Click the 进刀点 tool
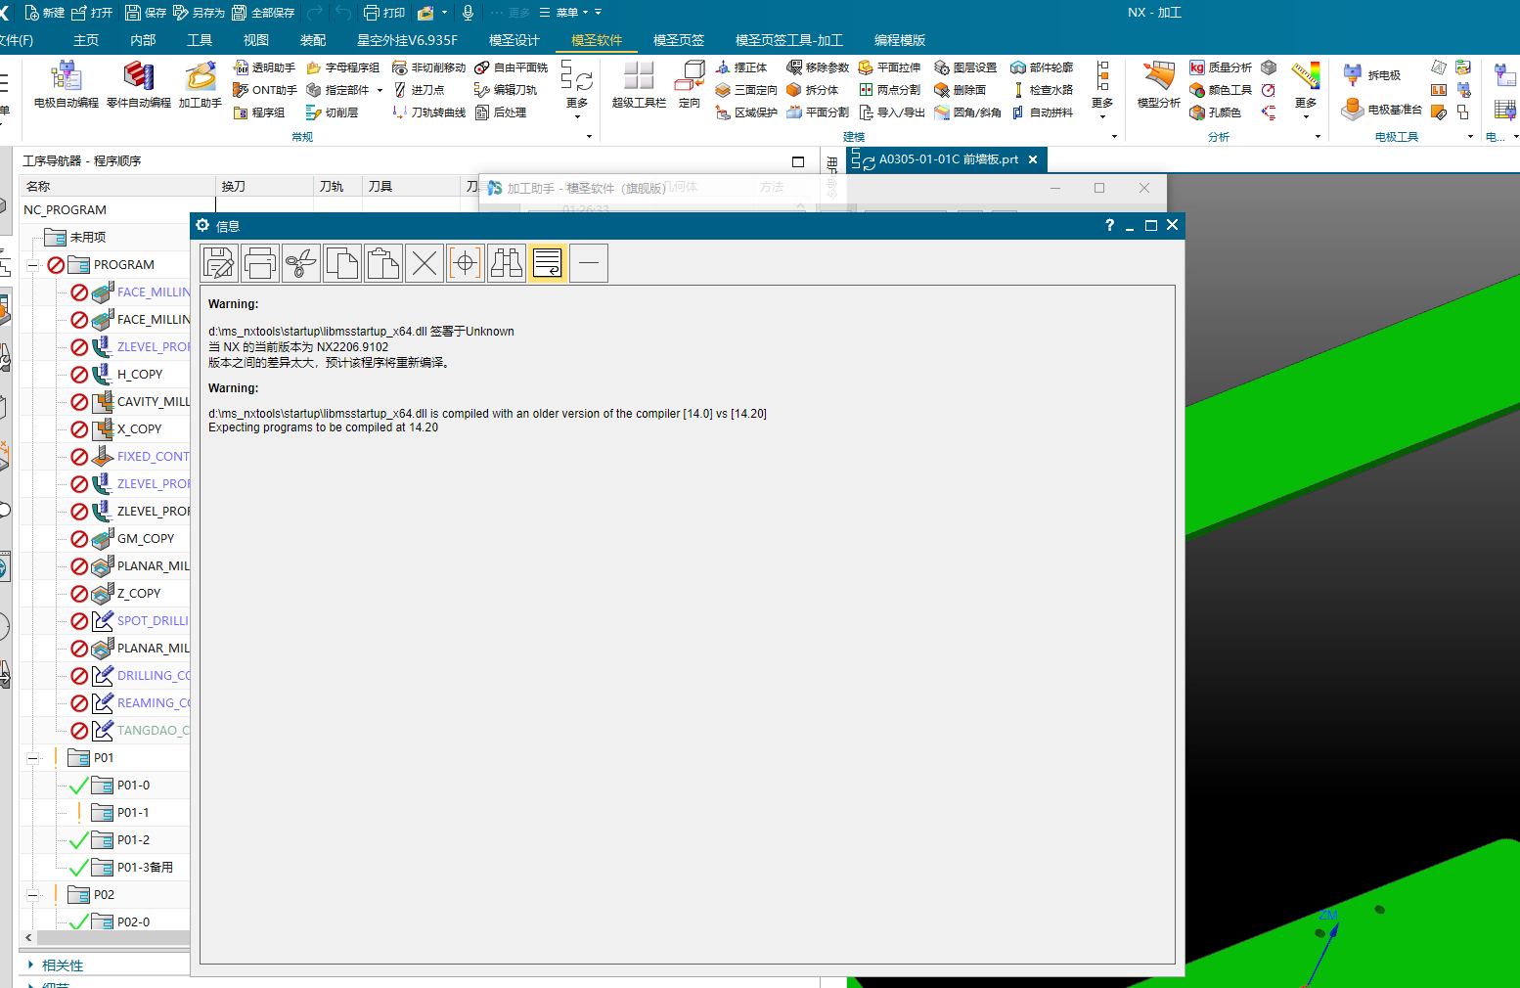The height and width of the screenshot is (988, 1520). point(418,90)
